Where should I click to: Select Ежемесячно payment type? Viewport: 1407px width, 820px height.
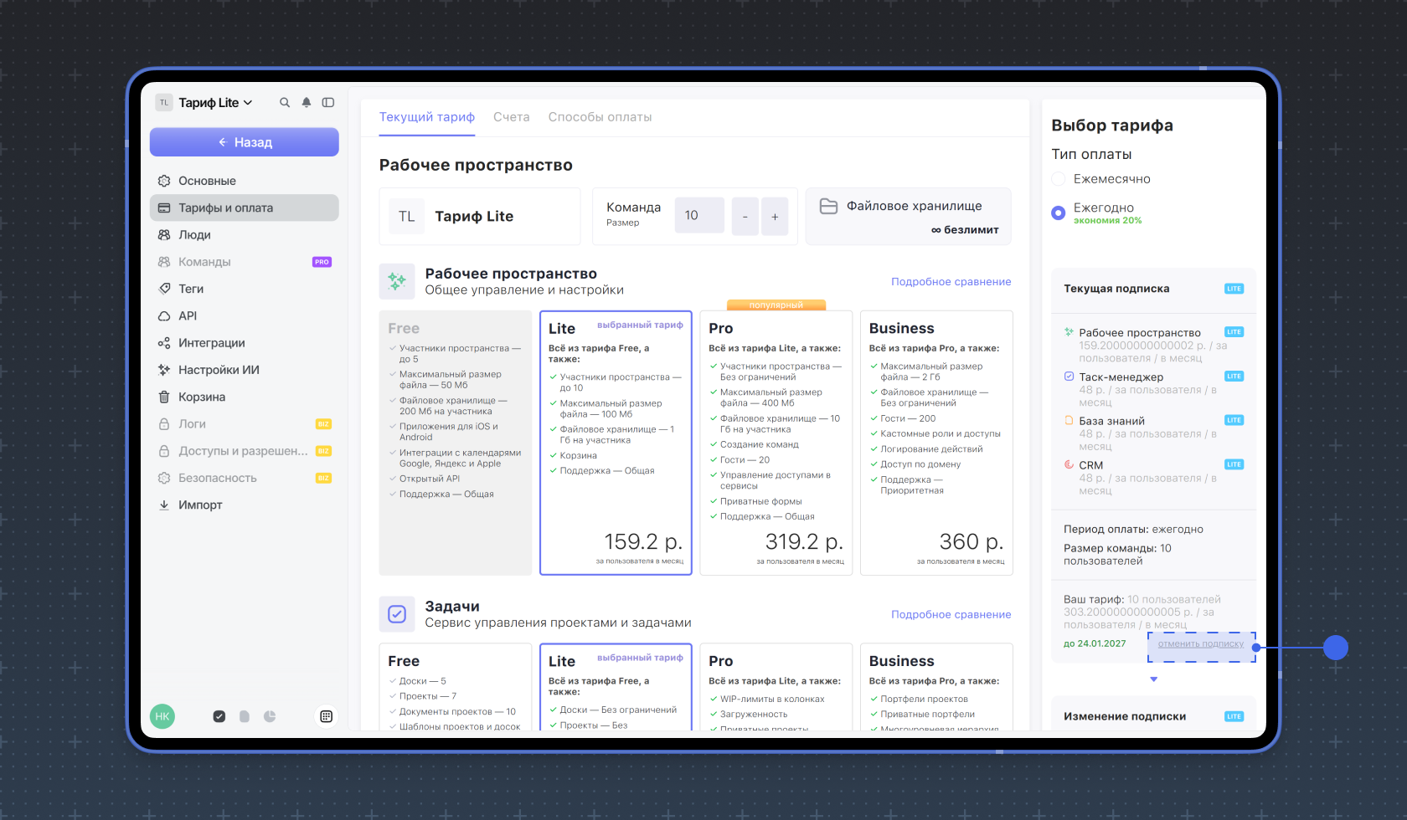1059,179
